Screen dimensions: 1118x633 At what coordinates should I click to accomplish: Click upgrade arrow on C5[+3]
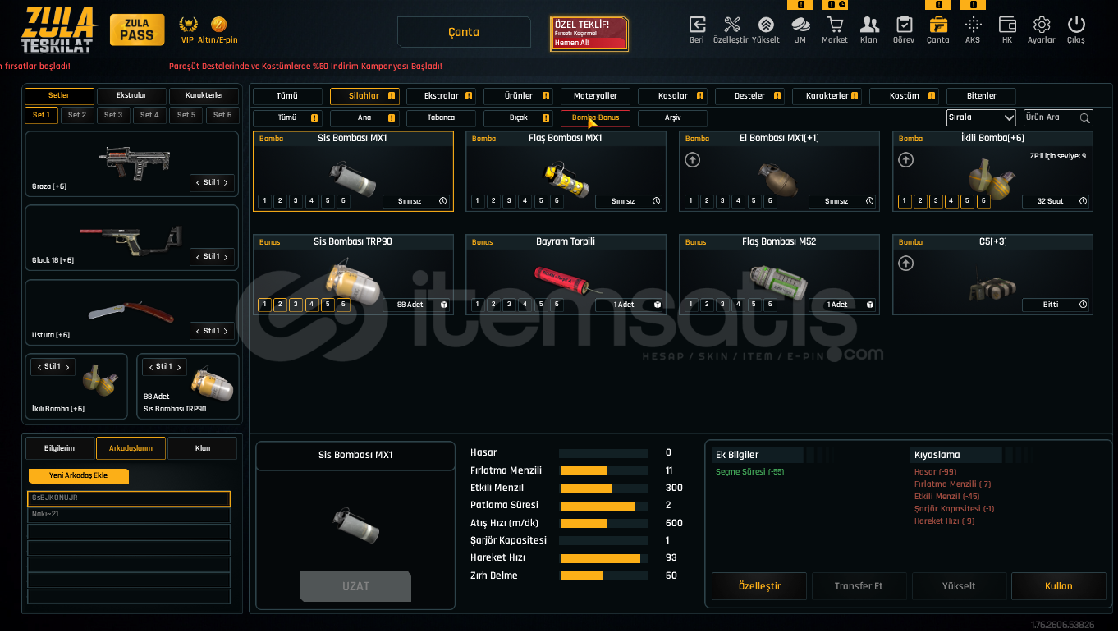(906, 263)
